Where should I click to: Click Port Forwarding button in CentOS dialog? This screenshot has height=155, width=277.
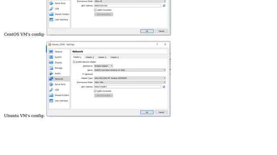click(x=104, y=14)
